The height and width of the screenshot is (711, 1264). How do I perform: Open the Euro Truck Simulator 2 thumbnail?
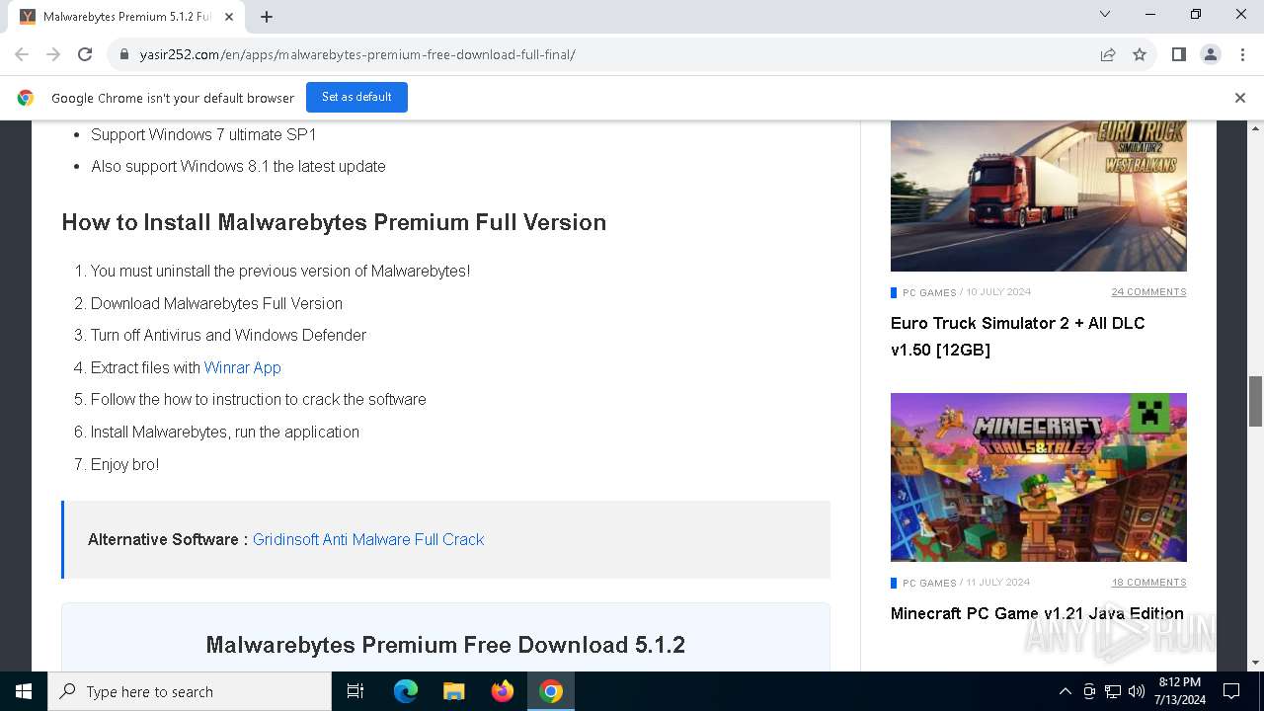pos(1039,196)
